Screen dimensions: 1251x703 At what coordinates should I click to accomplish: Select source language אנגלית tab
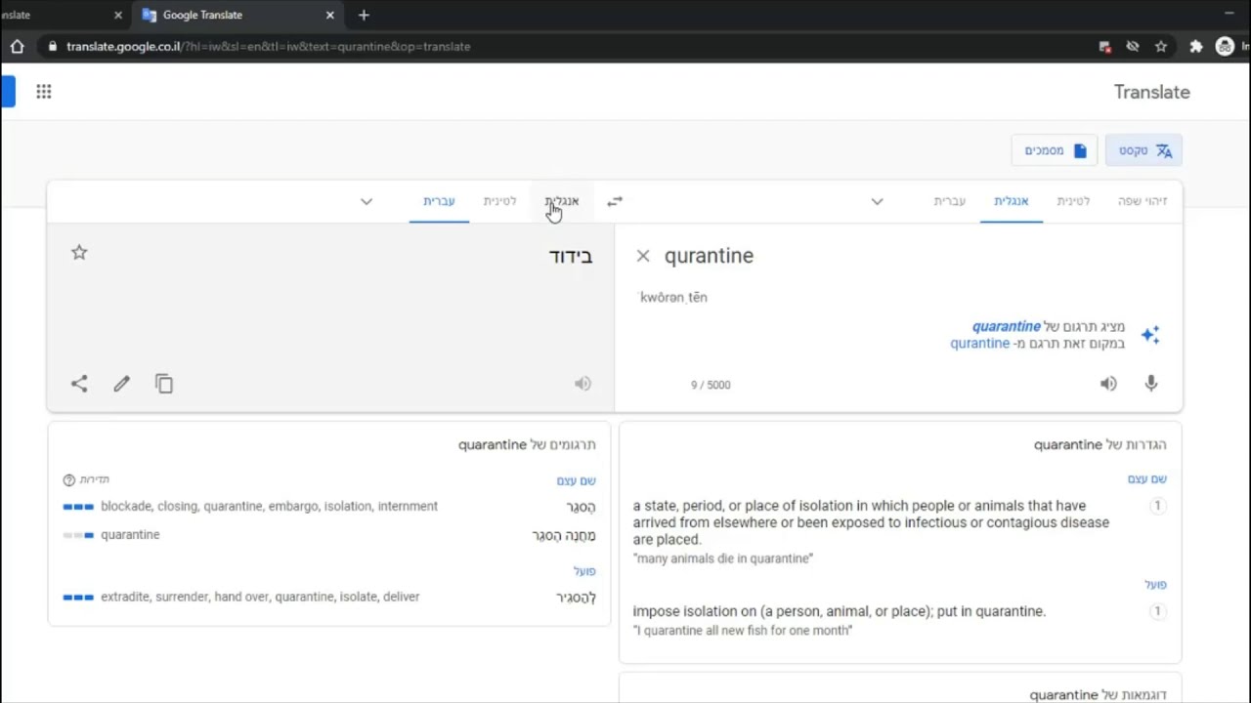coord(1012,201)
